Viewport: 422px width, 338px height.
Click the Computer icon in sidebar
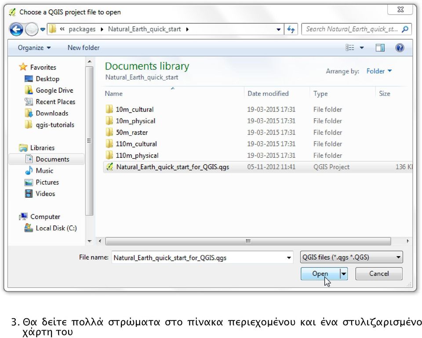(x=23, y=216)
